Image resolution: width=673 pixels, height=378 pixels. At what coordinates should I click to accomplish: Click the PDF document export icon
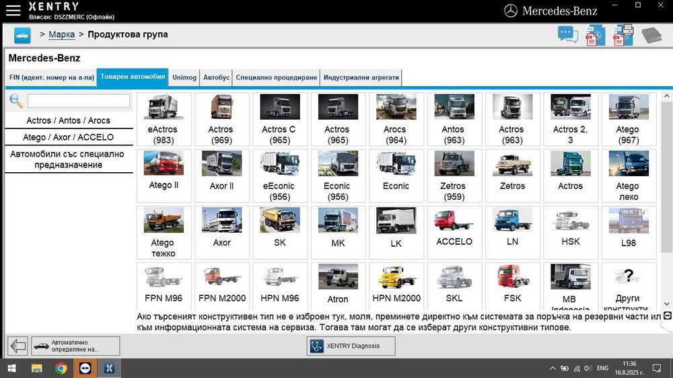(x=595, y=35)
